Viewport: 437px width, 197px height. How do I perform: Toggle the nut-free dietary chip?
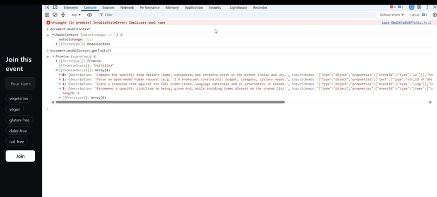17,142
